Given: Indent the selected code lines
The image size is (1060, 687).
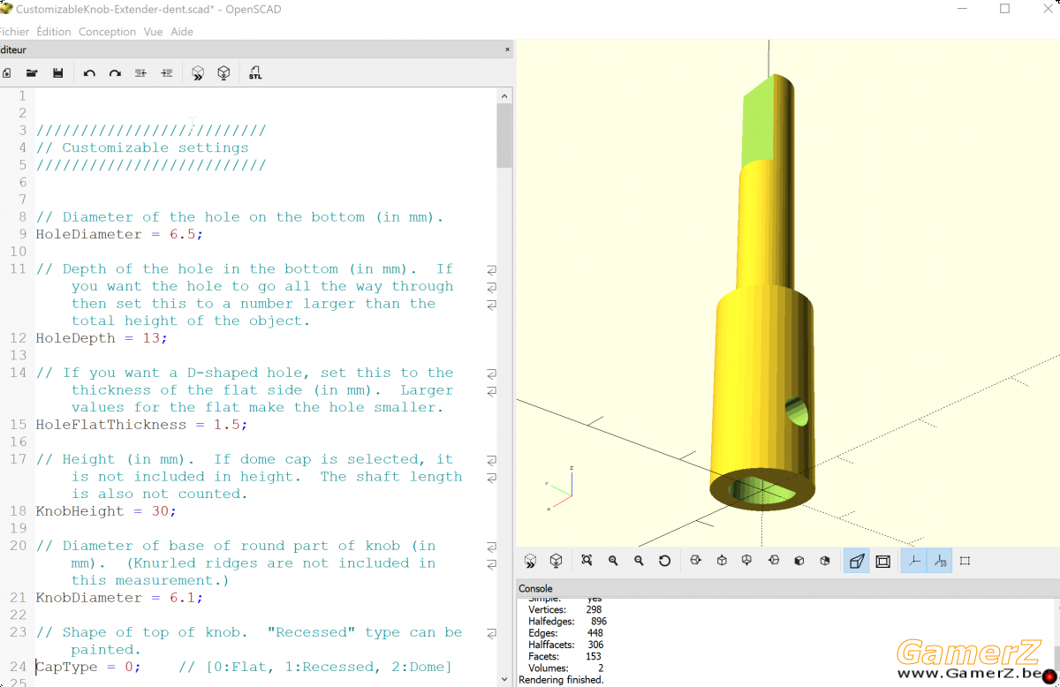Looking at the screenshot, I should (x=166, y=73).
